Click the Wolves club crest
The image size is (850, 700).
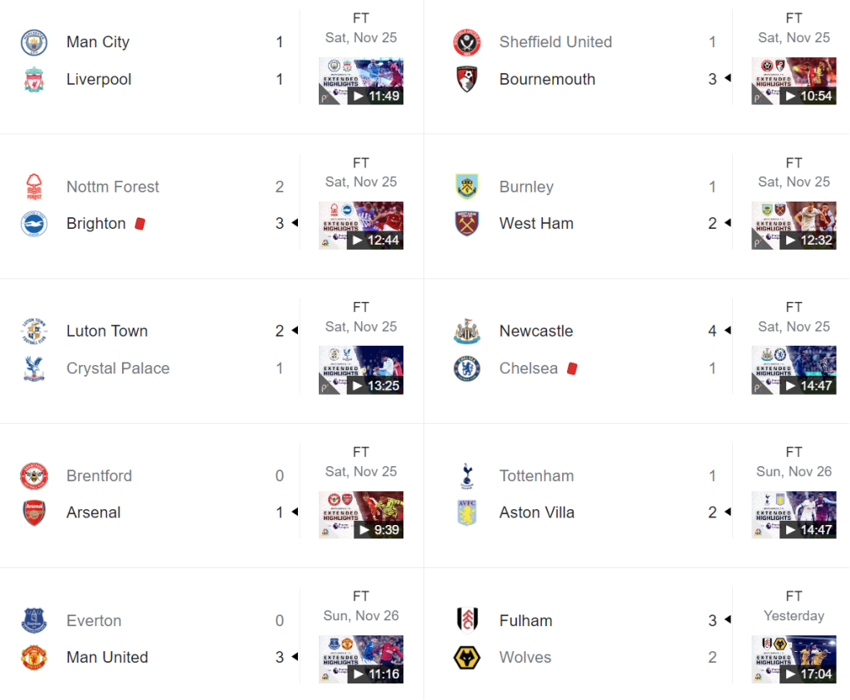[x=467, y=658]
